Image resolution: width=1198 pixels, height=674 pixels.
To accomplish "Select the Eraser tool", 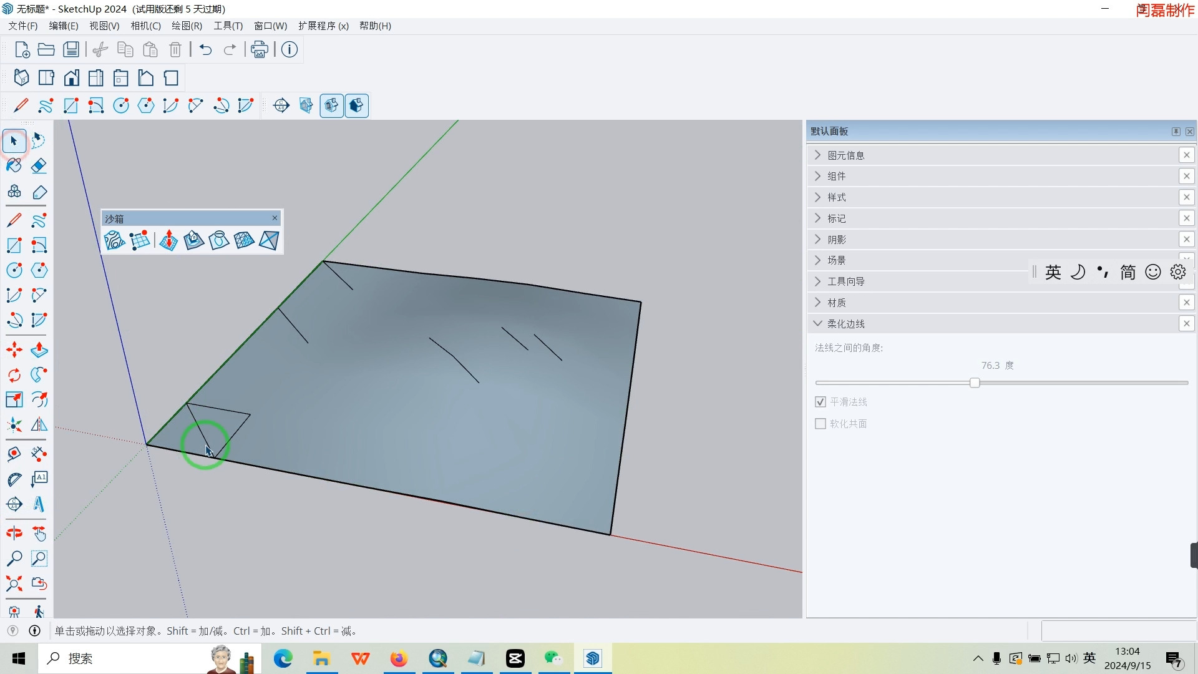I will coord(39,165).
